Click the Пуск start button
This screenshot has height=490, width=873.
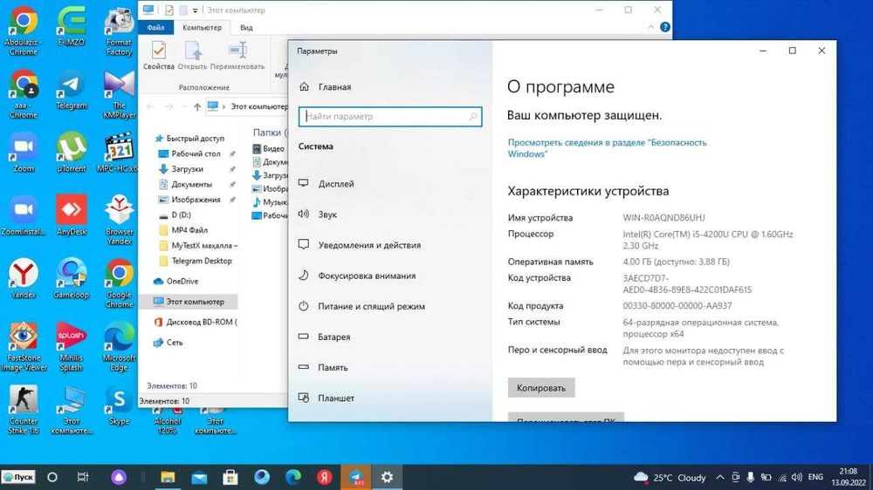coord(18,477)
